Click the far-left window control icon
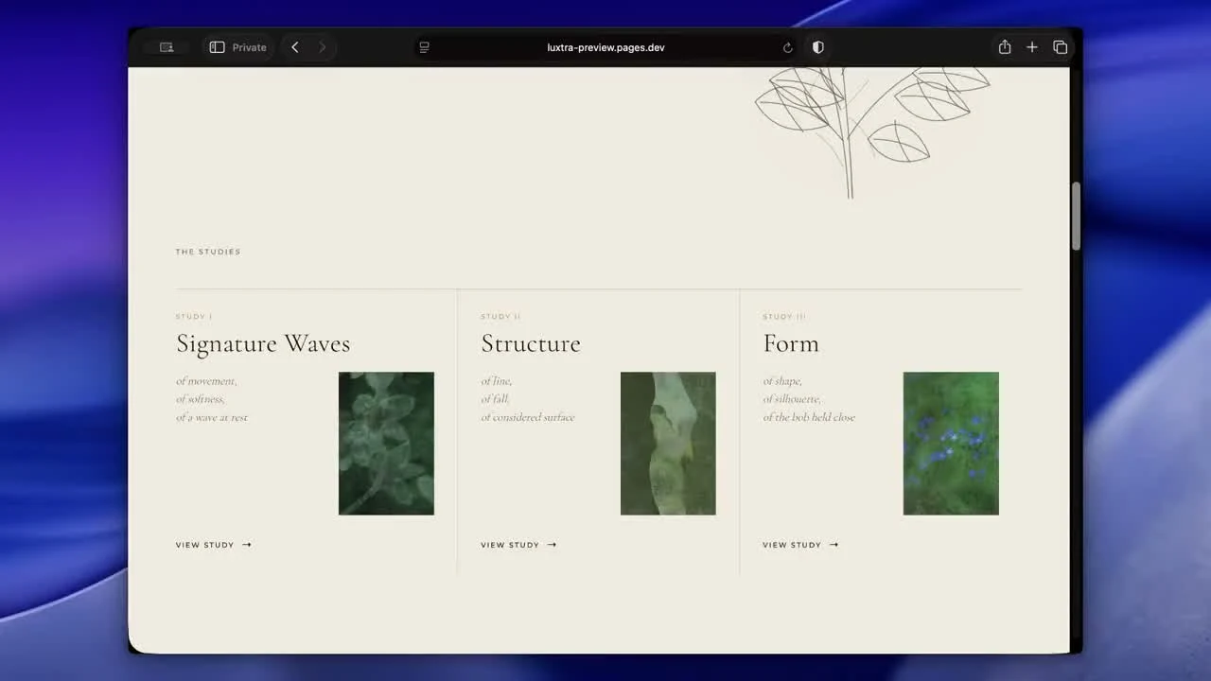Viewport: 1211px width, 681px height. tap(167, 47)
